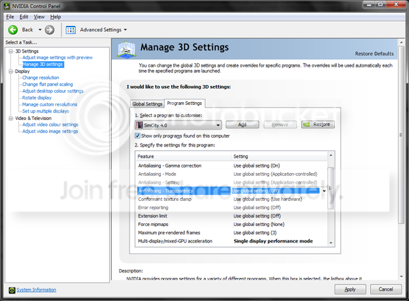Select the Maximum pre-rendered frames row
Screen dimensions: 409x301
(232, 232)
